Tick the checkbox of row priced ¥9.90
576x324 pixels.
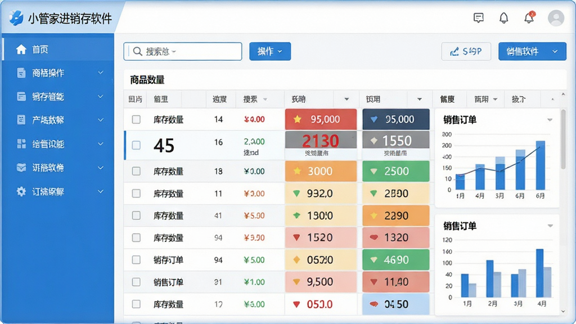(x=136, y=238)
